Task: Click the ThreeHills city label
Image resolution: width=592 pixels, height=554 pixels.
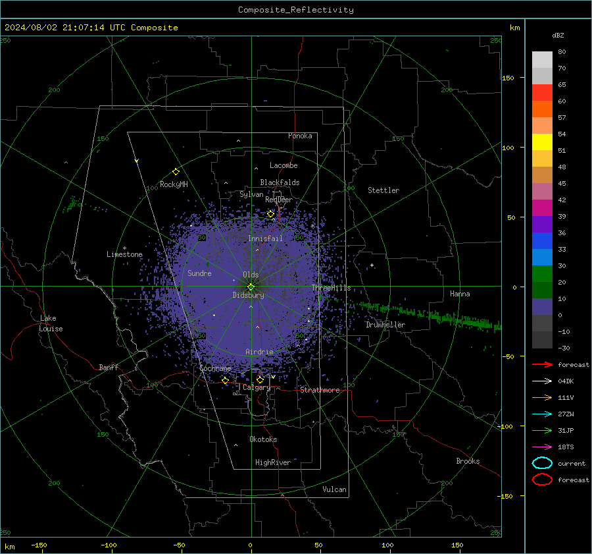Action: tap(331, 288)
